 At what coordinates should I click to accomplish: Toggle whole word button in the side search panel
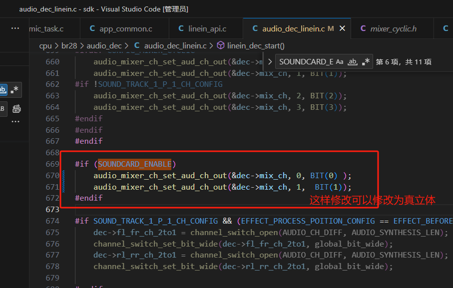(x=3, y=90)
